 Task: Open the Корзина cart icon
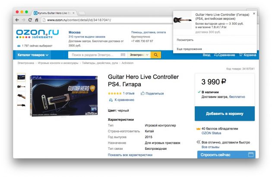click(241, 55)
